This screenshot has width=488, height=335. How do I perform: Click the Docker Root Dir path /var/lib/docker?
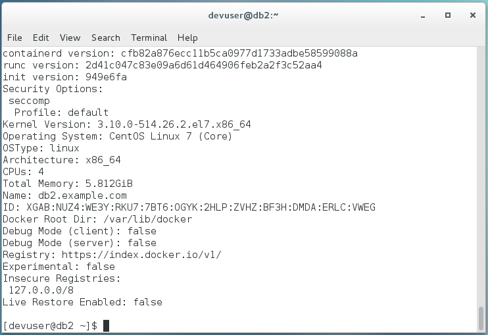coord(148,219)
